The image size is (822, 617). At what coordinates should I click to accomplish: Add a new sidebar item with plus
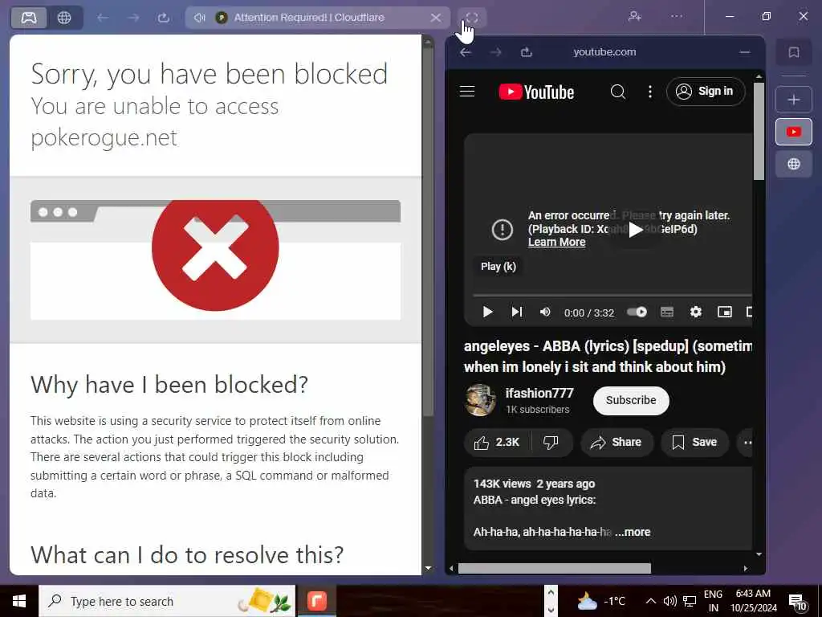pos(794,99)
